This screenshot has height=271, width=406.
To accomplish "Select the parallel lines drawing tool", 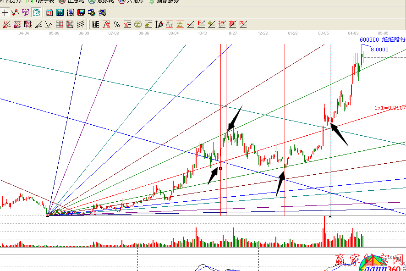I will pos(81,24).
